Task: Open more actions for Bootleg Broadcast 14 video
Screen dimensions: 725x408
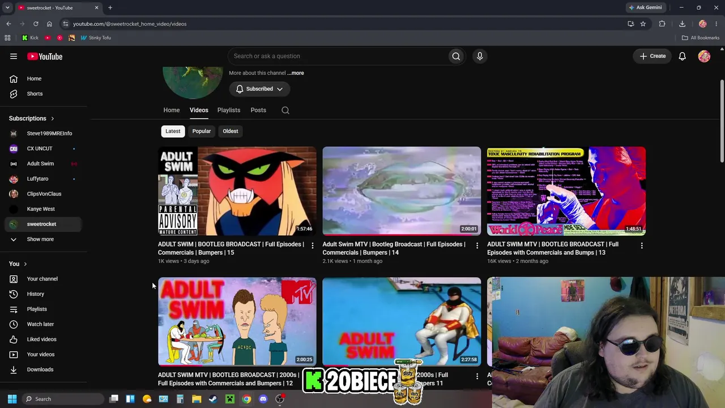Action: tap(477, 245)
